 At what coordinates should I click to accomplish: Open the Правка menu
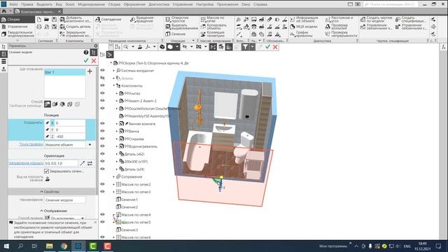point(27,4)
